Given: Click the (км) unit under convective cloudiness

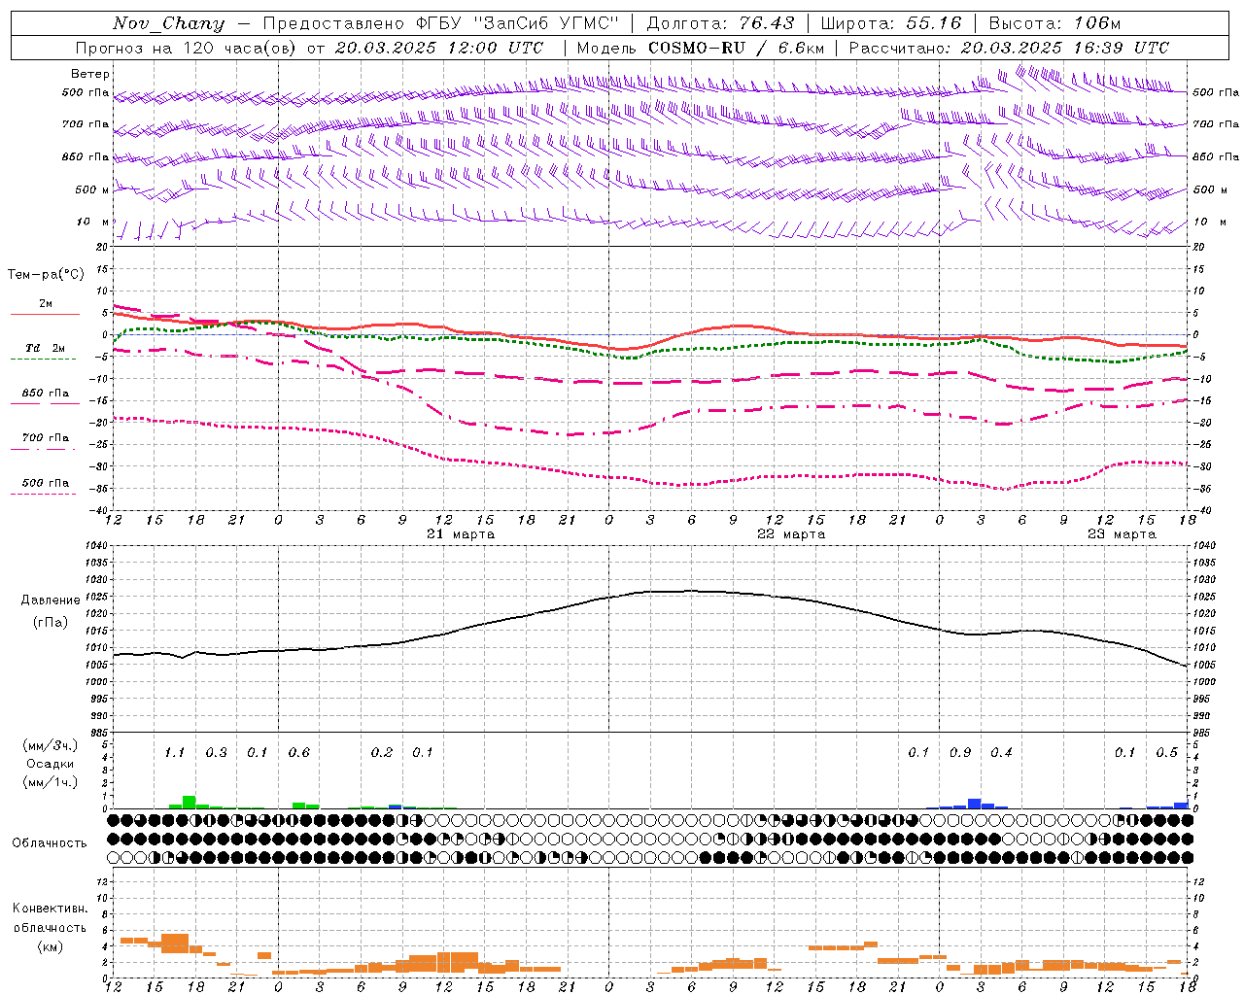Looking at the screenshot, I should [50, 946].
